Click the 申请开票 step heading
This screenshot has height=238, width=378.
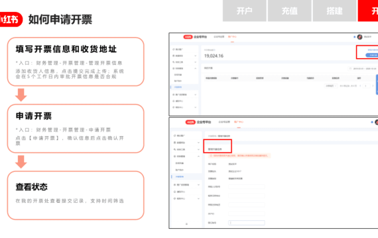(34, 116)
